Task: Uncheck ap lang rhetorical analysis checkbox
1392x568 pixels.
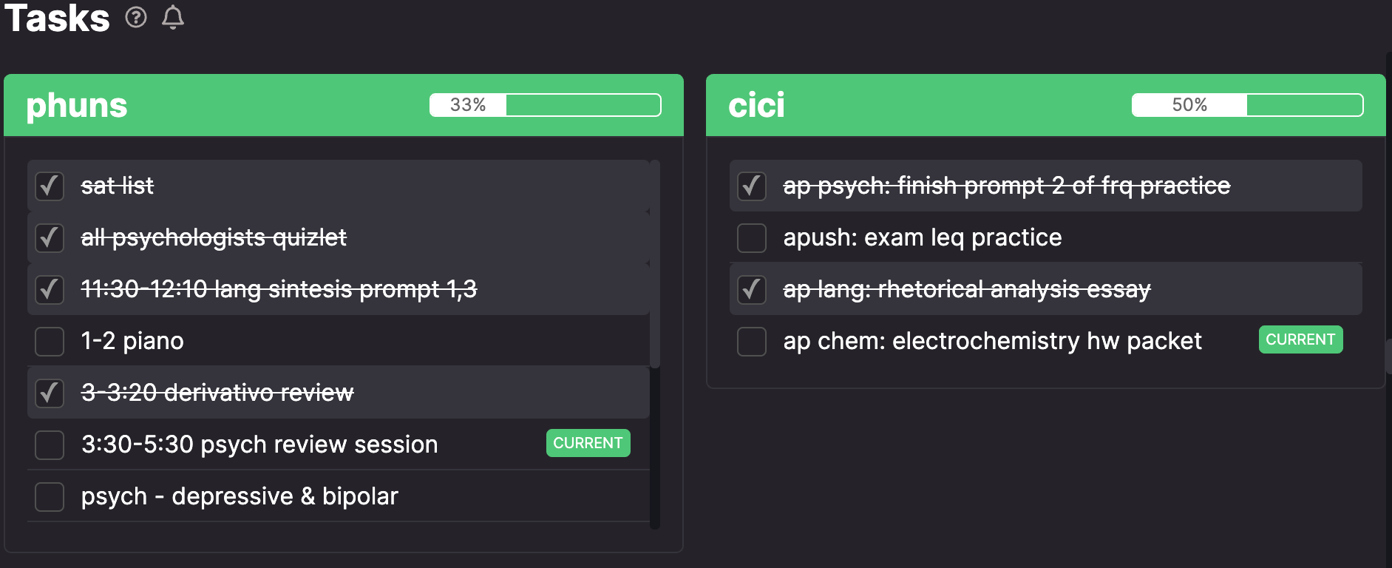Action: (752, 289)
